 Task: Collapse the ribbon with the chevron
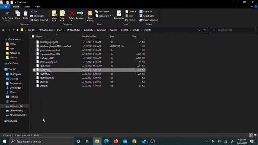click(x=252, y=6)
